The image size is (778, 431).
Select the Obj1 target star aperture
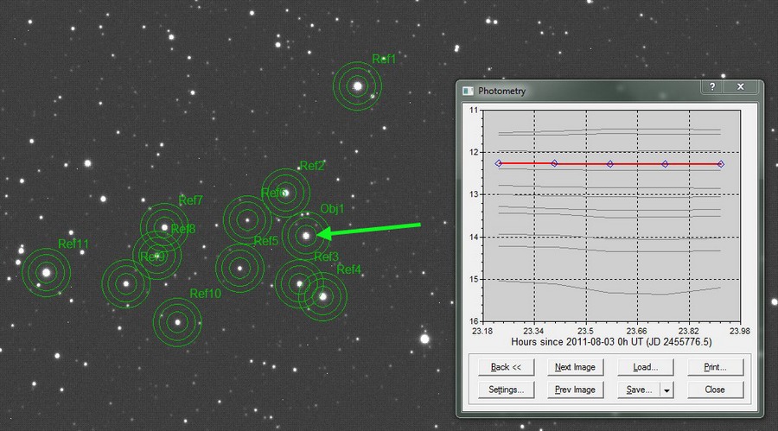(305, 234)
